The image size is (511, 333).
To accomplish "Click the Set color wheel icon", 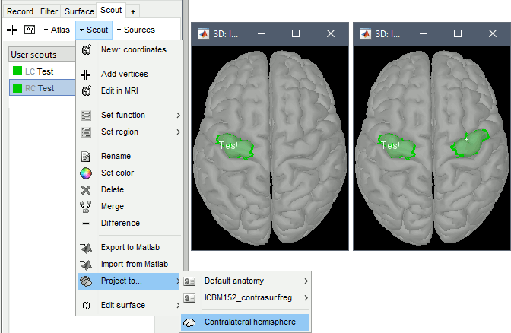I will (x=86, y=173).
